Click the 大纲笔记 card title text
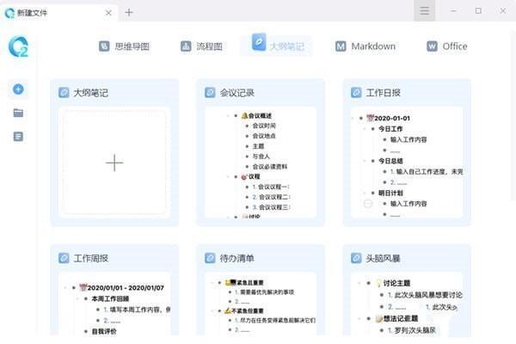 click(x=91, y=93)
